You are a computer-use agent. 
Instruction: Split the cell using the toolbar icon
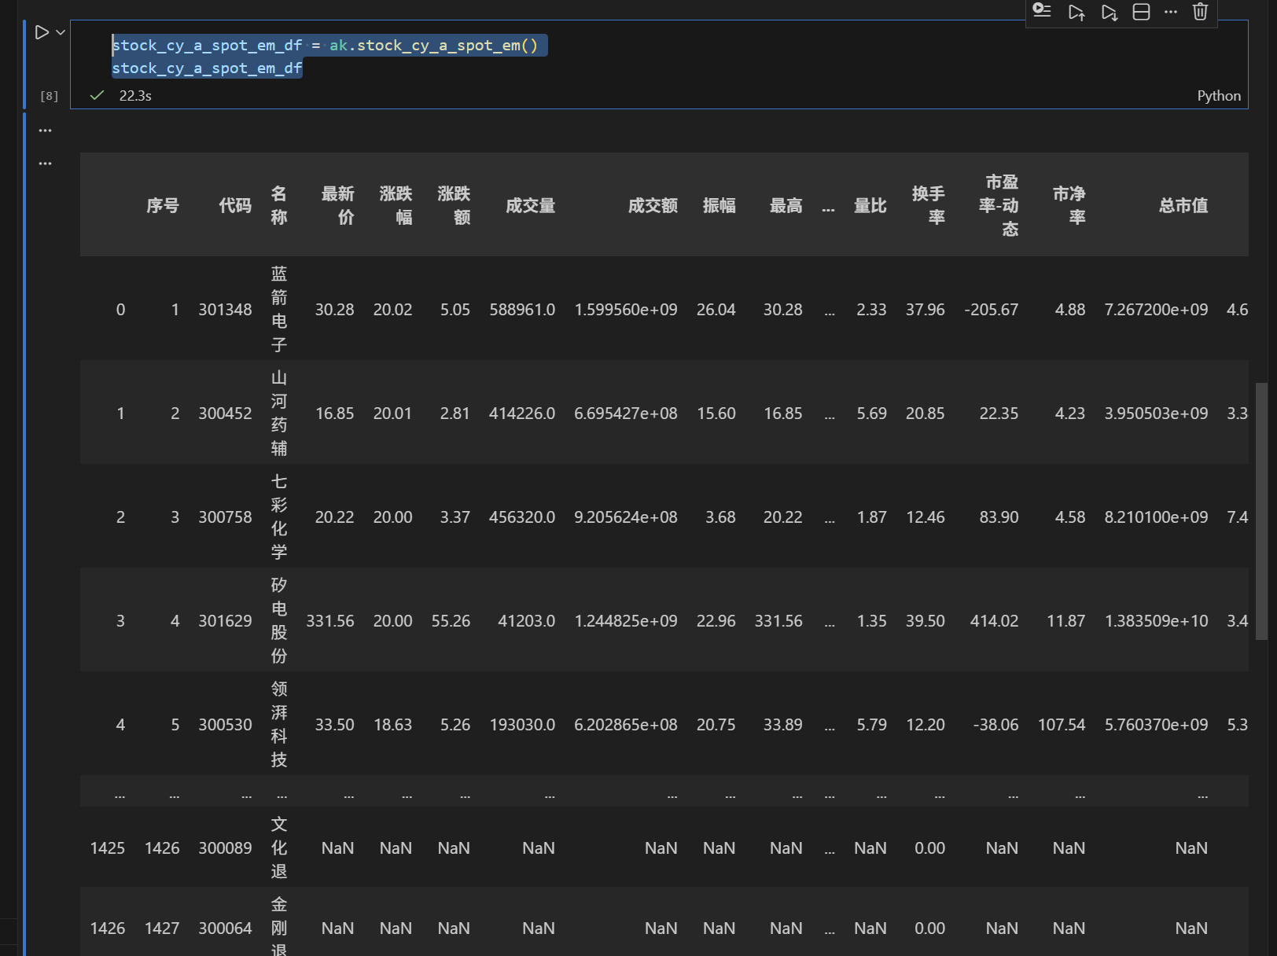click(x=1141, y=12)
